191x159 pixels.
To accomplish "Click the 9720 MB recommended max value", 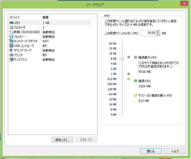I will coord(145,72).
